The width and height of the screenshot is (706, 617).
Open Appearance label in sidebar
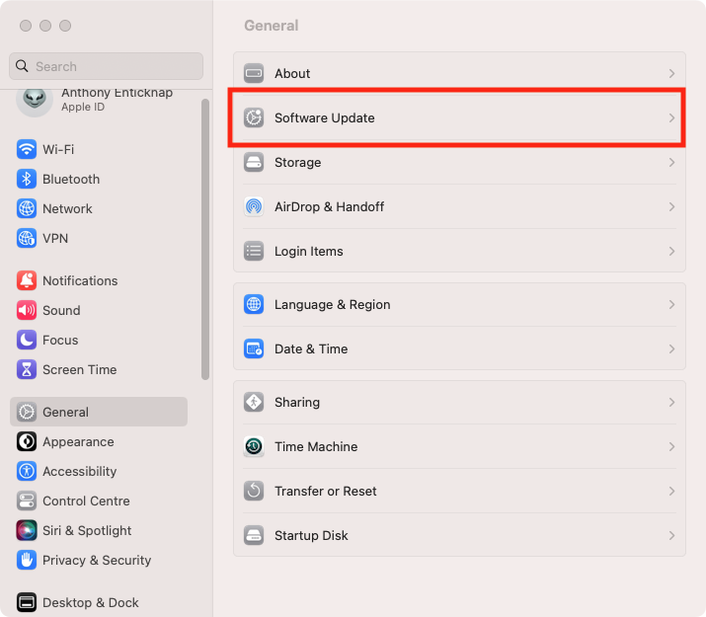[78, 442]
